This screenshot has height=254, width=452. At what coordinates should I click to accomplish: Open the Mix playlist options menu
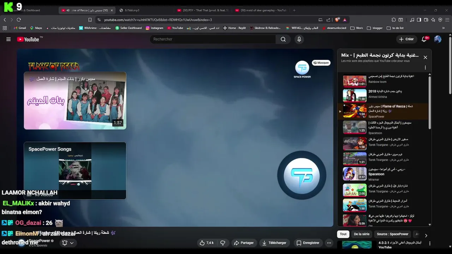pos(425,67)
